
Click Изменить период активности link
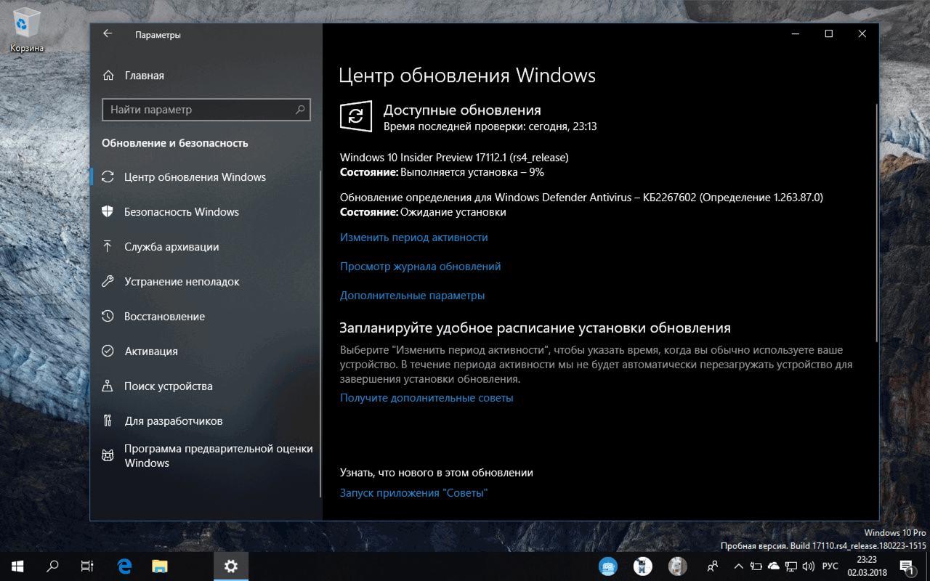[x=414, y=237]
